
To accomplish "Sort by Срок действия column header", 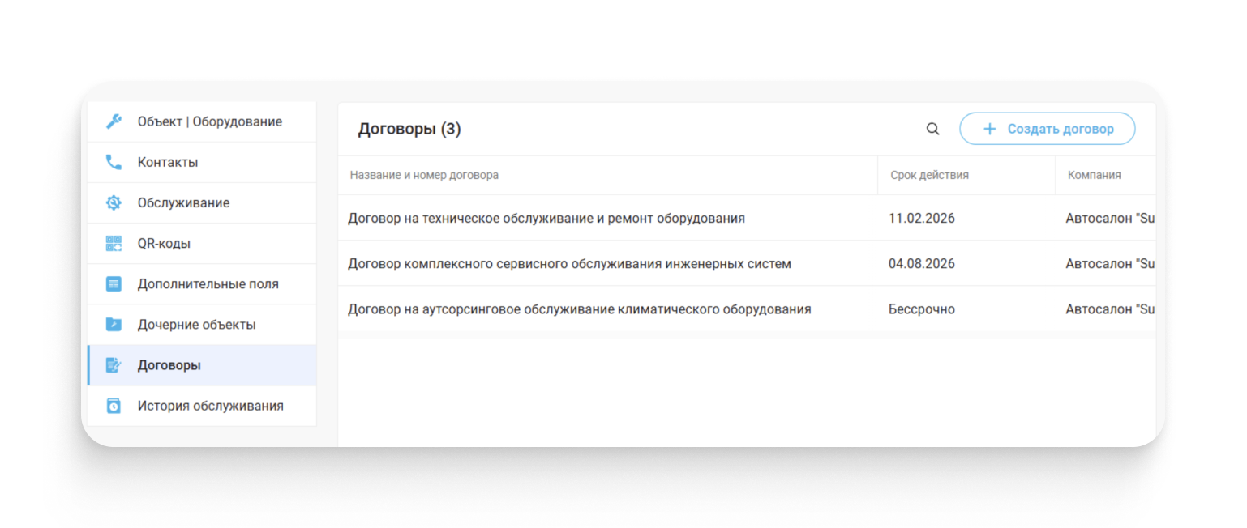I will pos(929,175).
